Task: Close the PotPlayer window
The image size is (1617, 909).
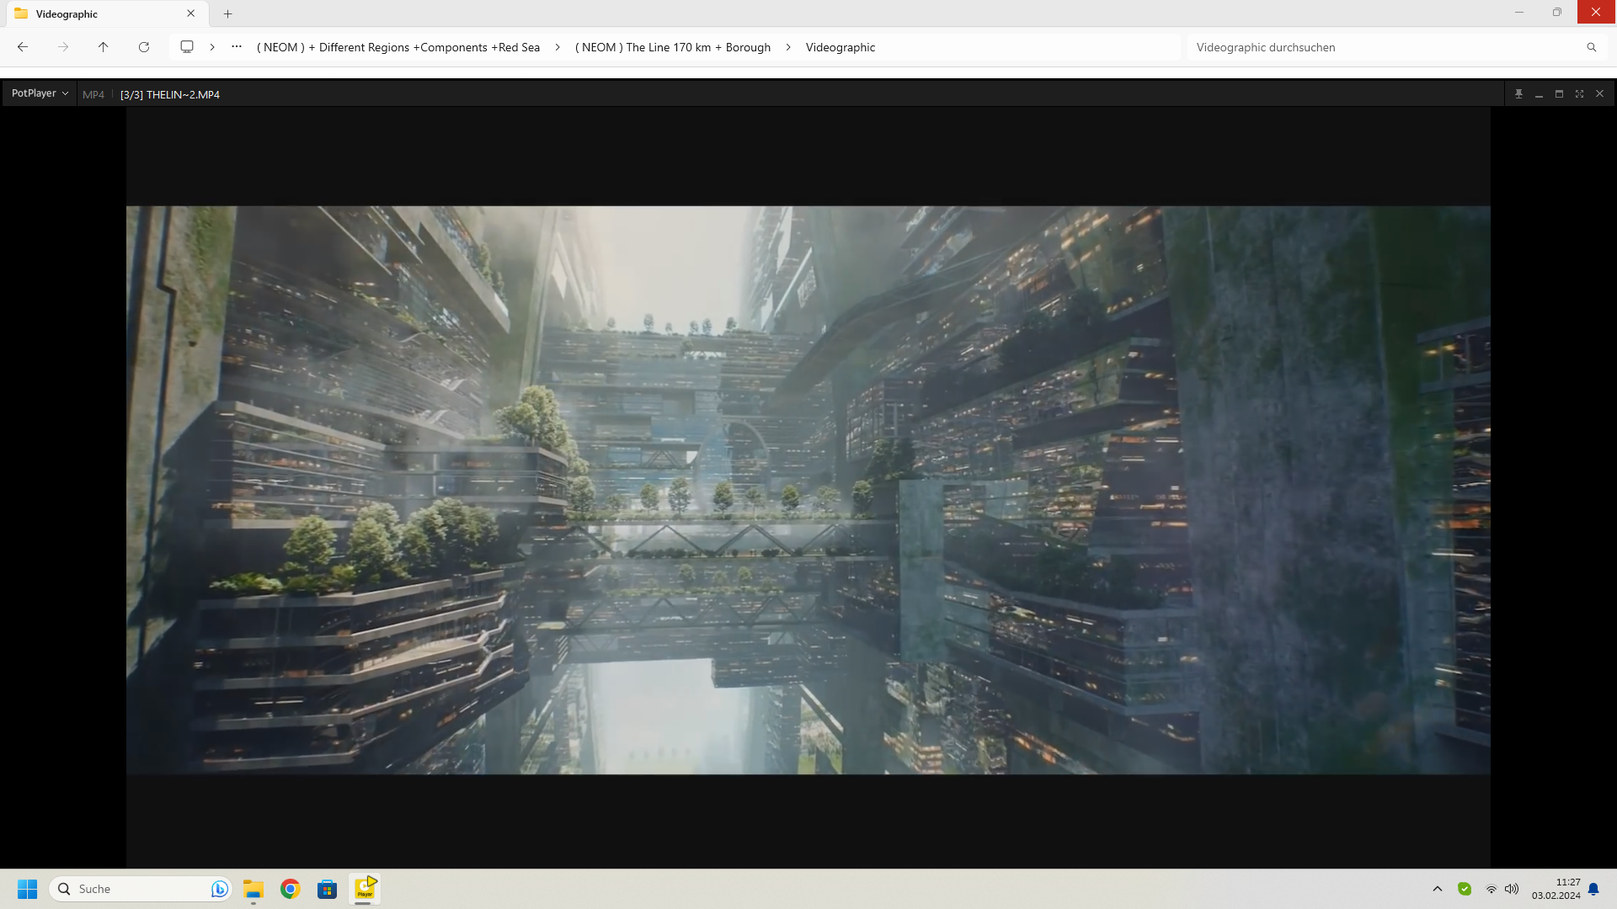Action: click(x=1599, y=94)
